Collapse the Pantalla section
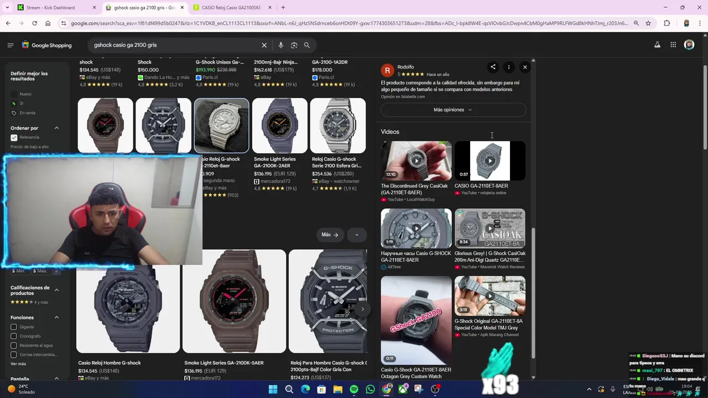Viewport: 708px width, 398px height. coord(56,379)
